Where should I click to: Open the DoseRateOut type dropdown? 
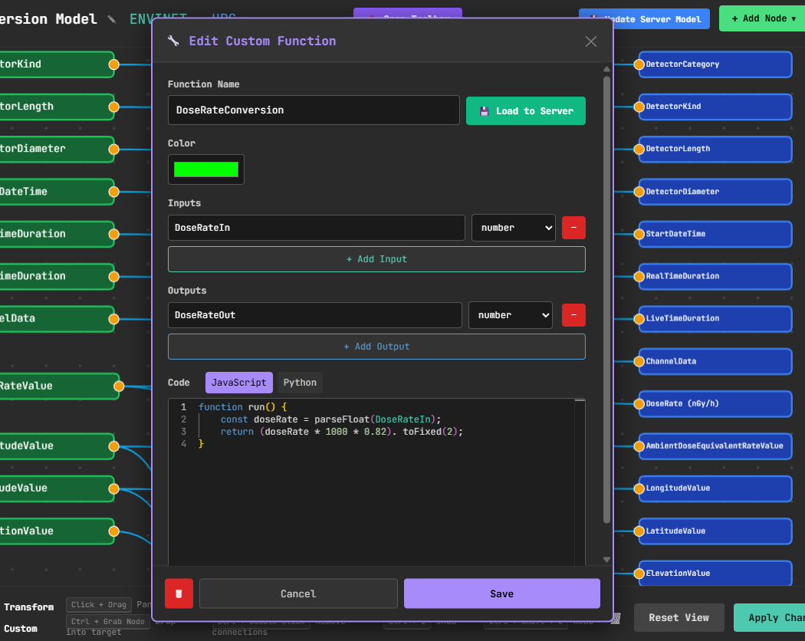(x=510, y=315)
